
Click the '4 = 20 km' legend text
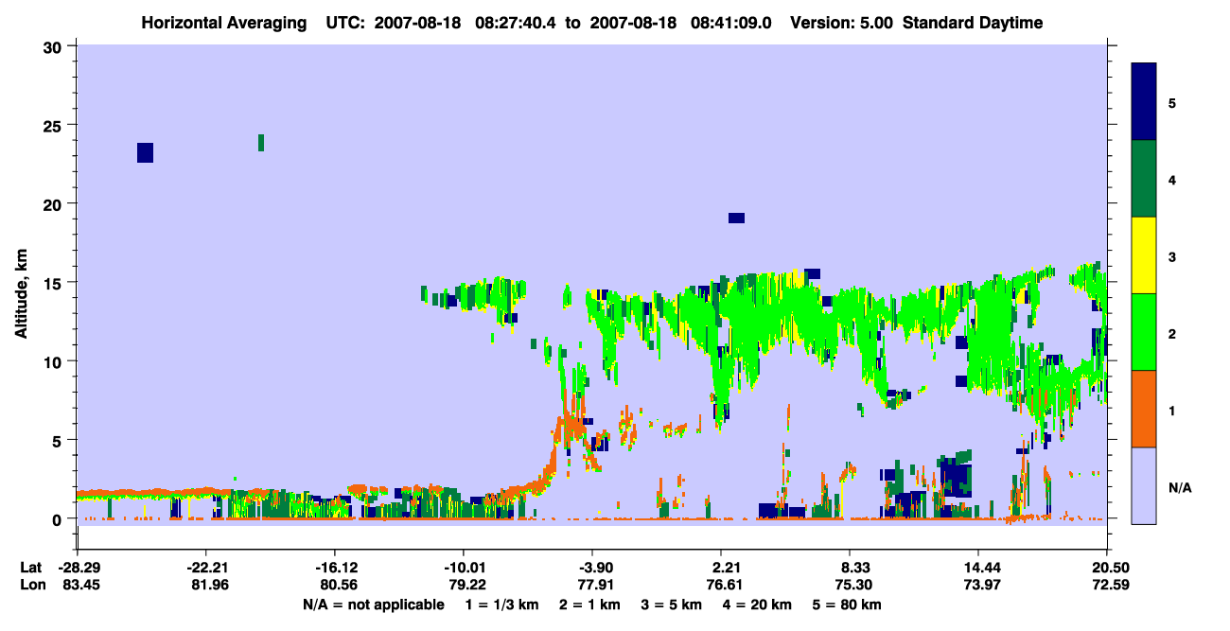757,605
